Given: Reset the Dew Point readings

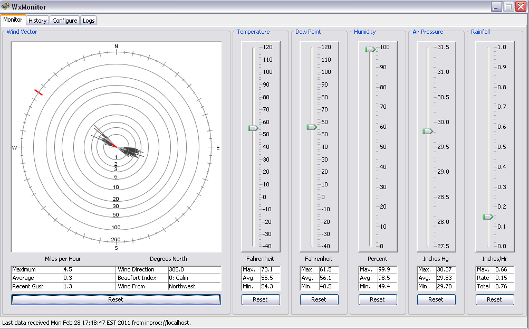Looking at the screenshot, I should point(319,299).
